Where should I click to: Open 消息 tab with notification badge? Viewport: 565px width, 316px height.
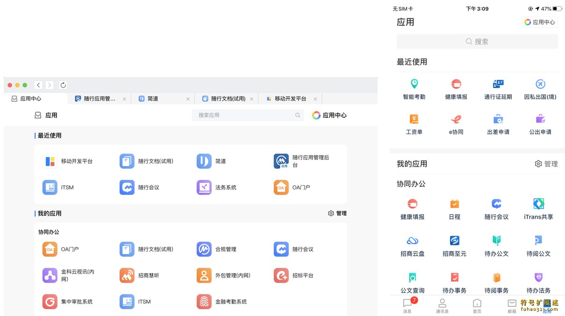tap(408, 305)
